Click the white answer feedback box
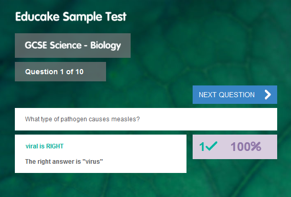The image size is (291, 197). point(100,154)
